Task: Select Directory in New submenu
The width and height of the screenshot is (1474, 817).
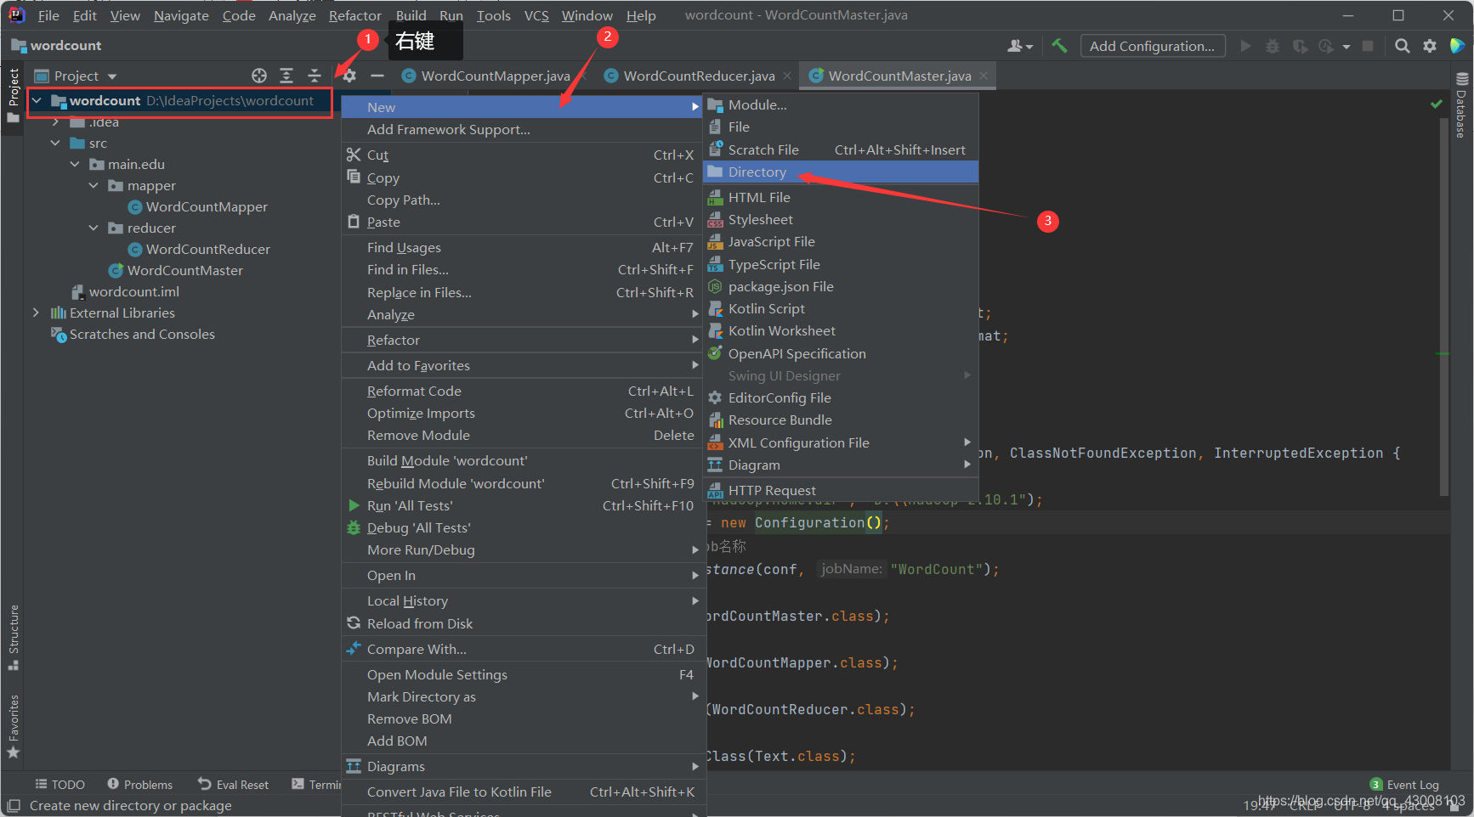Action: [842, 172]
